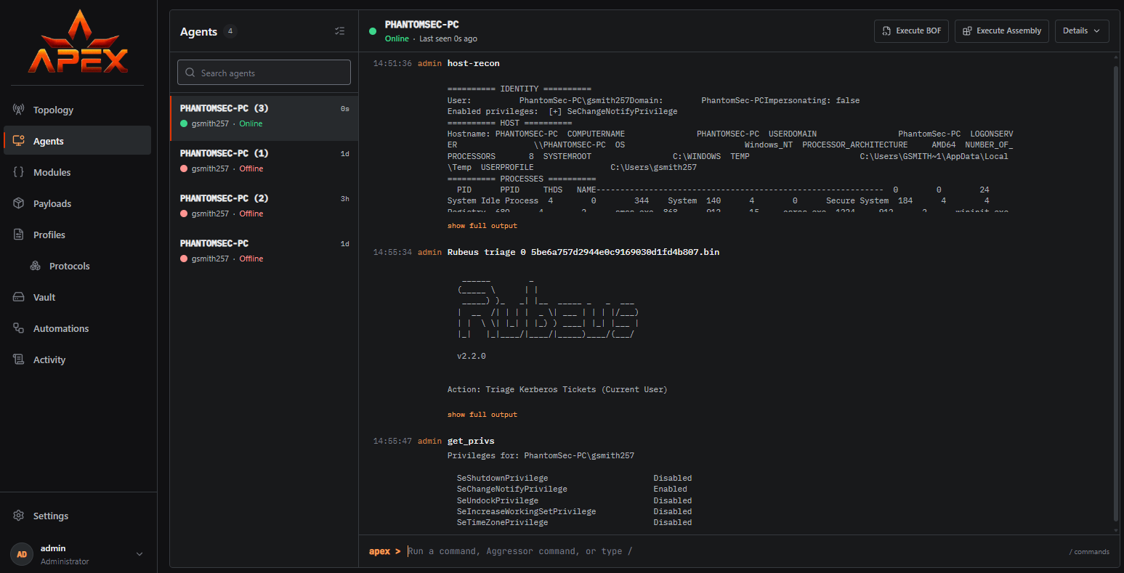
Task: Focus the Search agents field
Action: [x=264, y=73]
